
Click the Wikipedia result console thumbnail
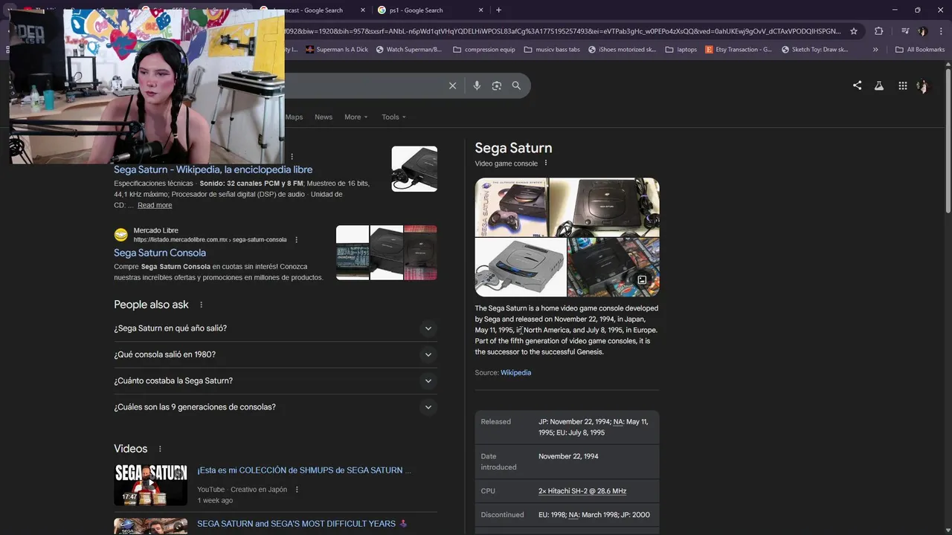[414, 169]
